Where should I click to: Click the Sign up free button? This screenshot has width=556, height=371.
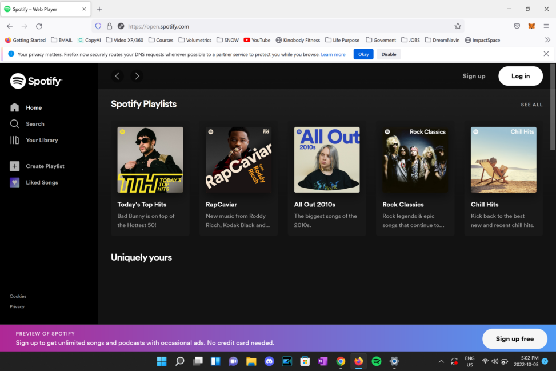click(514, 339)
